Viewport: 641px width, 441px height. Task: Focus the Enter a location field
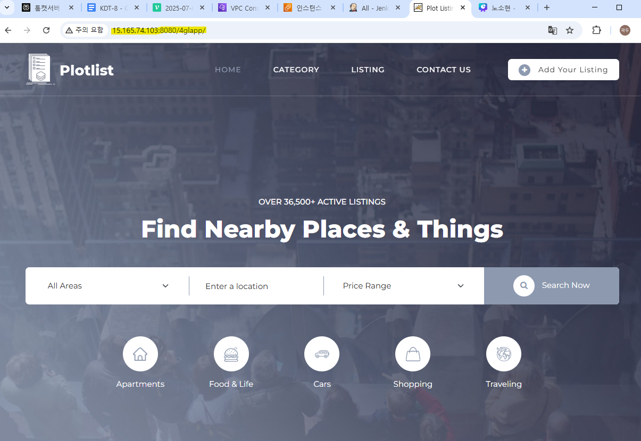point(256,286)
